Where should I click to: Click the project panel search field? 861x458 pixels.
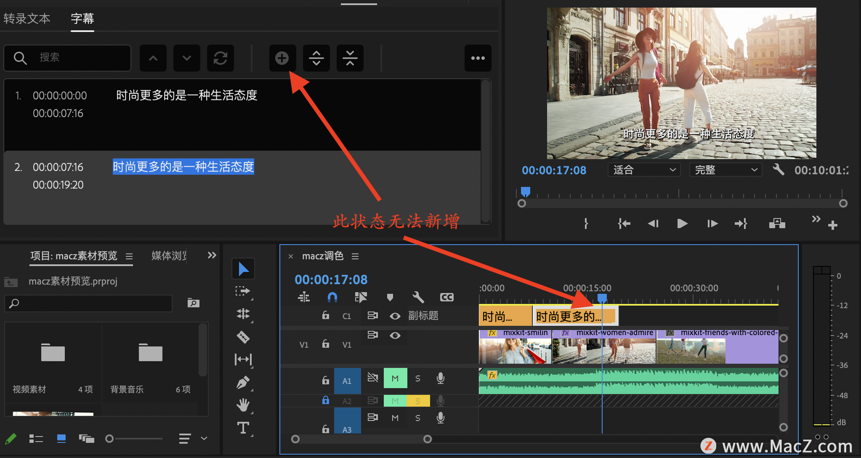pyautogui.click(x=88, y=303)
